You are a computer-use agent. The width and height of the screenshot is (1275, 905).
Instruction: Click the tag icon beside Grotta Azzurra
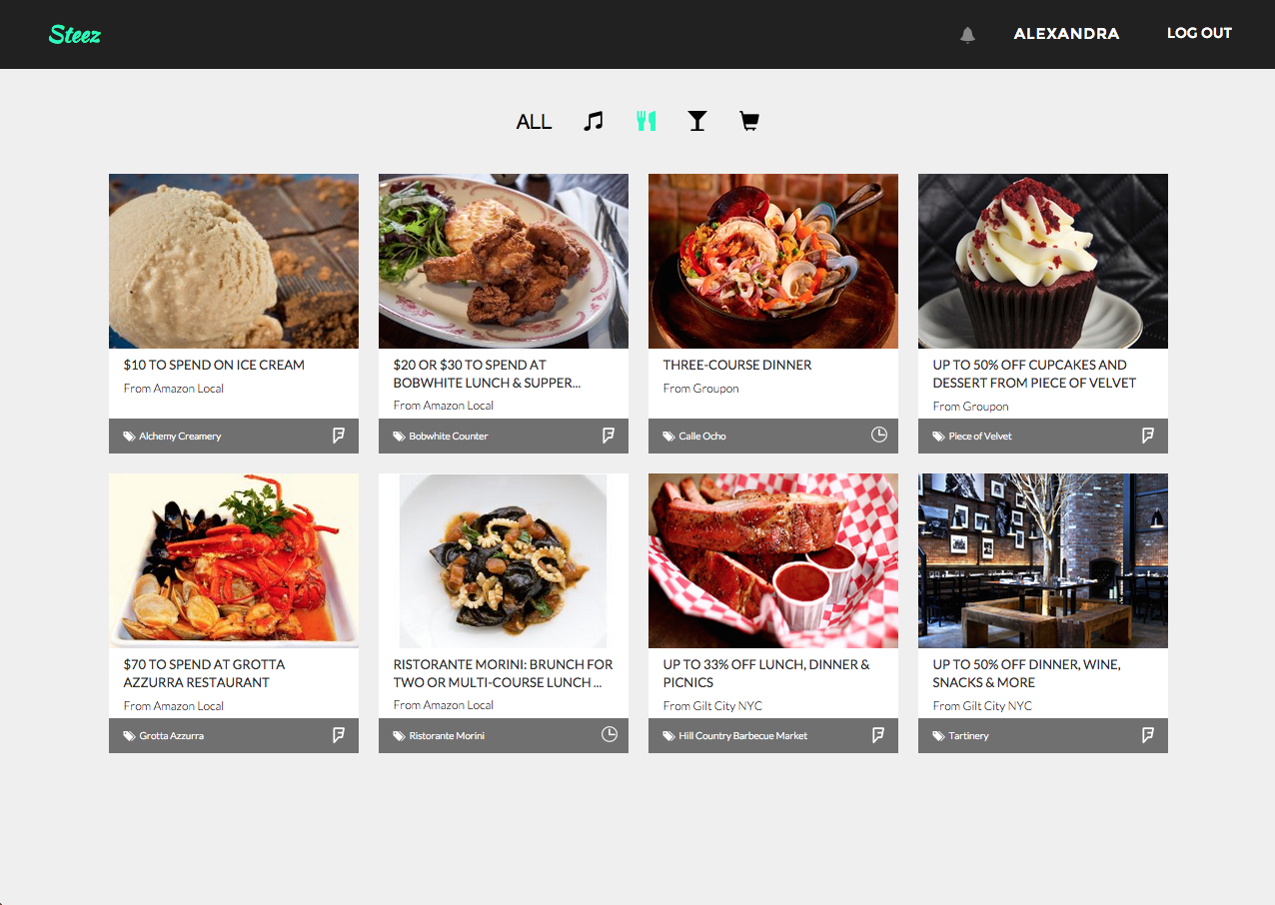pyautogui.click(x=129, y=736)
